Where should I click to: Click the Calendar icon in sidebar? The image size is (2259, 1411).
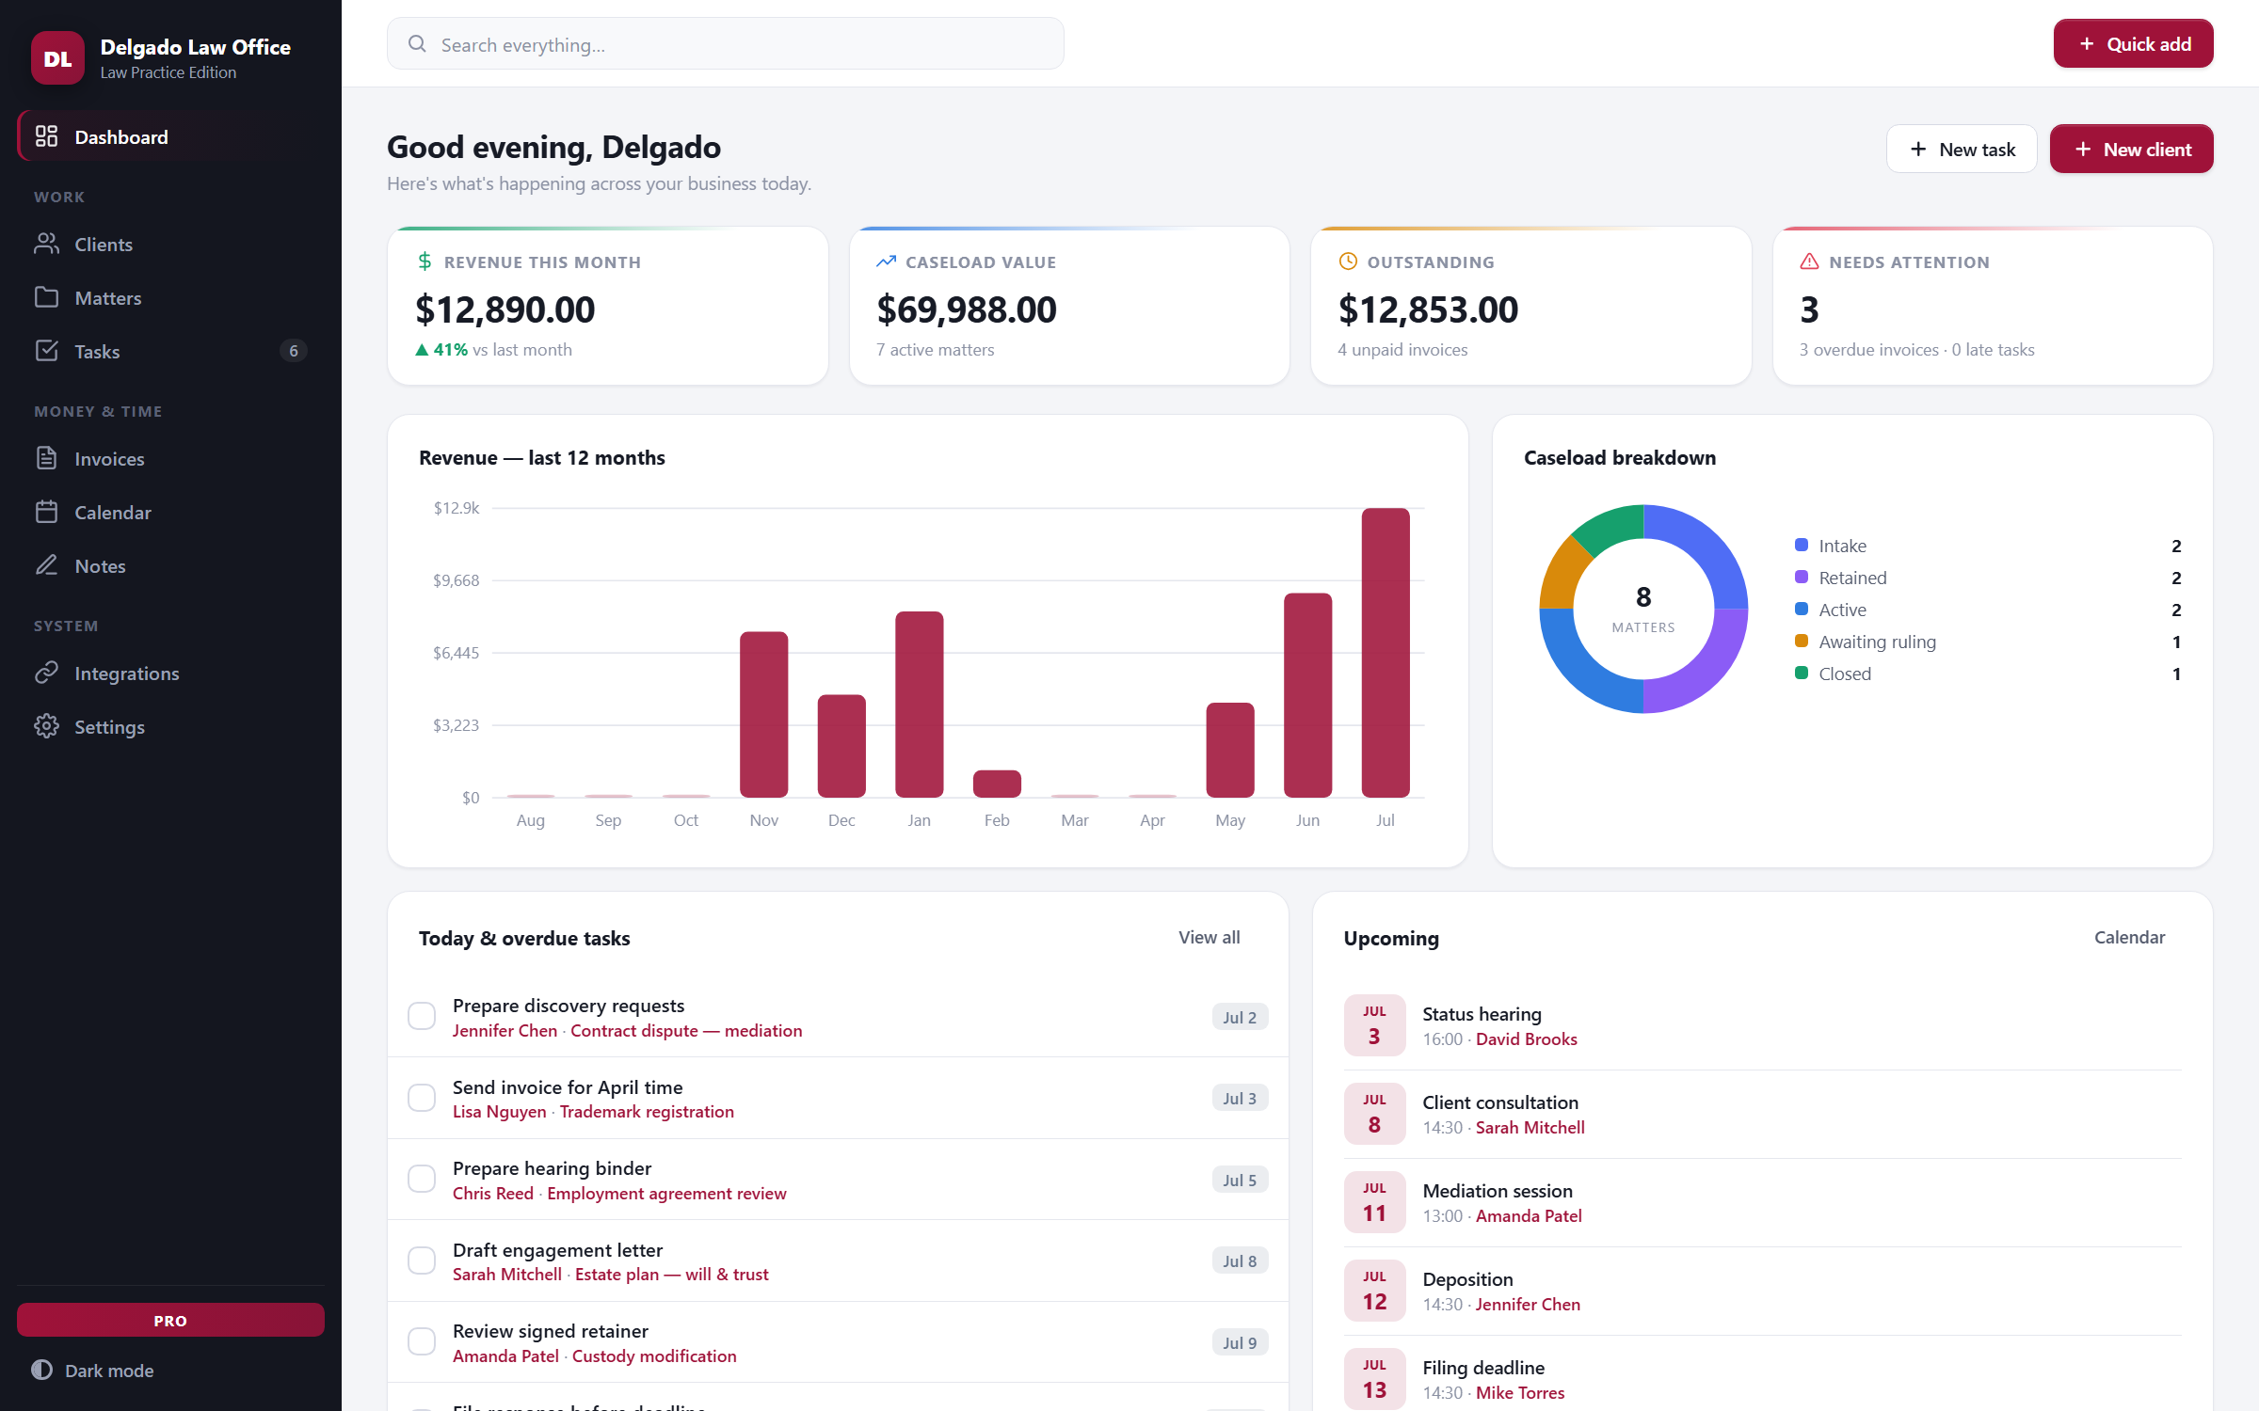[x=46, y=512]
